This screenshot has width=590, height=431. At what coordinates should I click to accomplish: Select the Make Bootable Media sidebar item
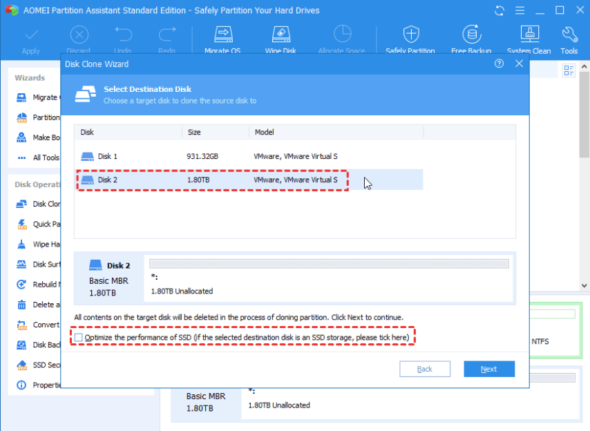tap(37, 137)
